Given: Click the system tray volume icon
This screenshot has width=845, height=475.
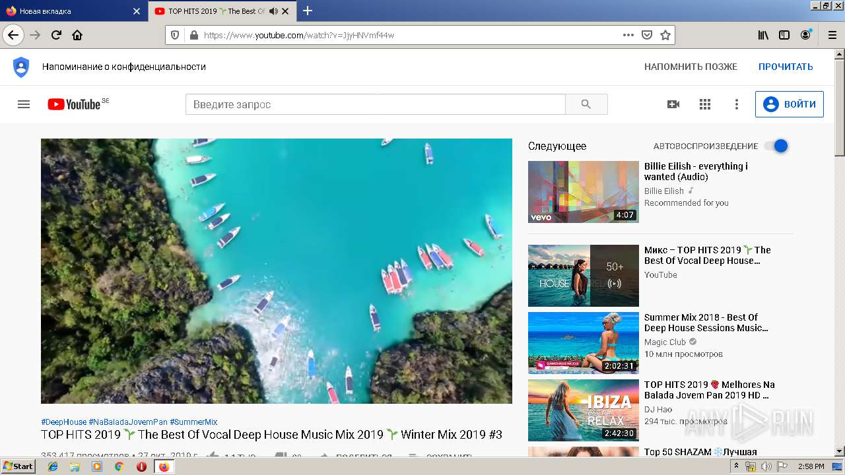Looking at the screenshot, I should (x=766, y=466).
